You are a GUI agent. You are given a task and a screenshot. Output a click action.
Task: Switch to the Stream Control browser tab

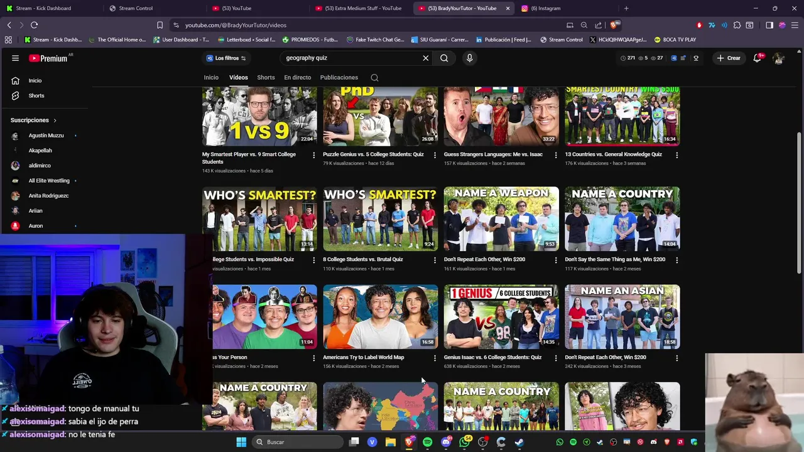point(136,8)
